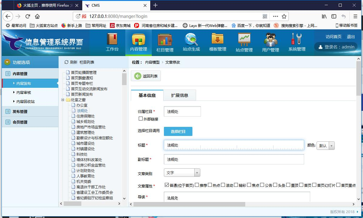This screenshot has height=218, width=363.
Task: Click the green 返回列表 back arrow icon
Action: tap(138, 76)
